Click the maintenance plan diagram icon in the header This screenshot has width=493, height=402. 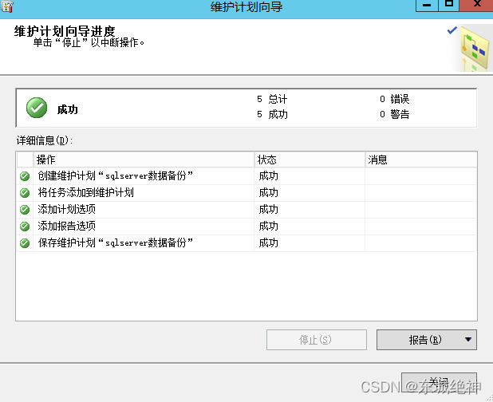tap(475, 47)
